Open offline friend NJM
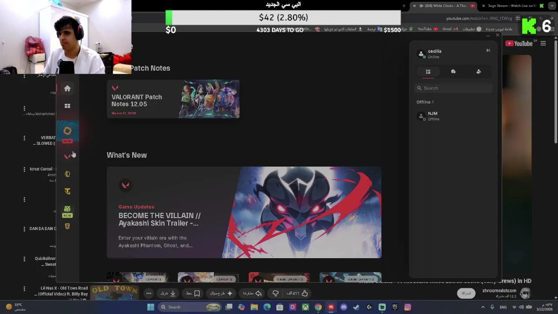The height and width of the screenshot is (314, 558). tap(453, 116)
